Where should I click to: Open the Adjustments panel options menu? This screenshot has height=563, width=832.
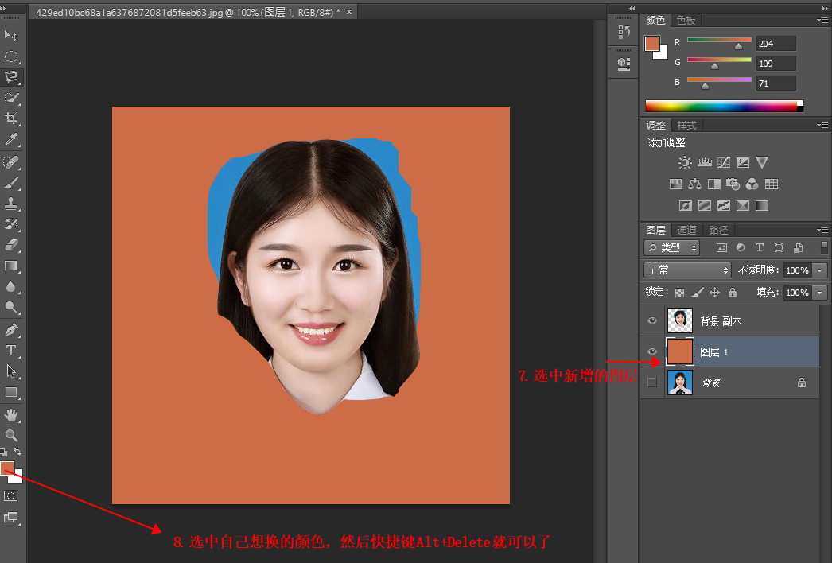pyautogui.click(x=822, y=125)
